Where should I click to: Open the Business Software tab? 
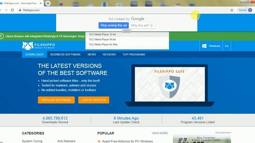65,54
